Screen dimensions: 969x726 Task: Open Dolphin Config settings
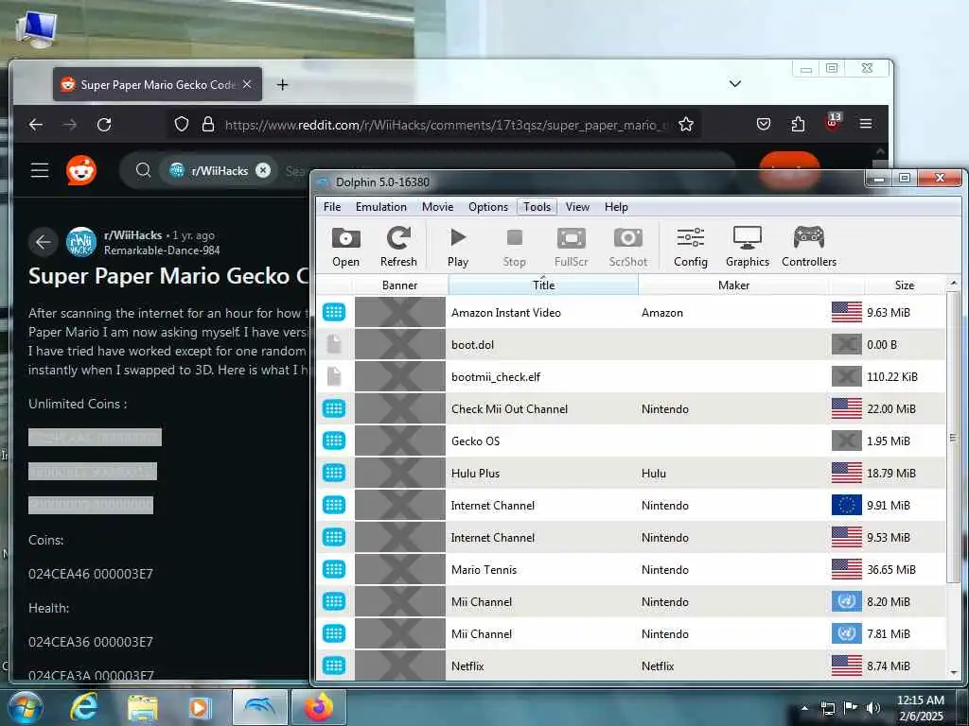pyautogui.click(x=690, y=246)
